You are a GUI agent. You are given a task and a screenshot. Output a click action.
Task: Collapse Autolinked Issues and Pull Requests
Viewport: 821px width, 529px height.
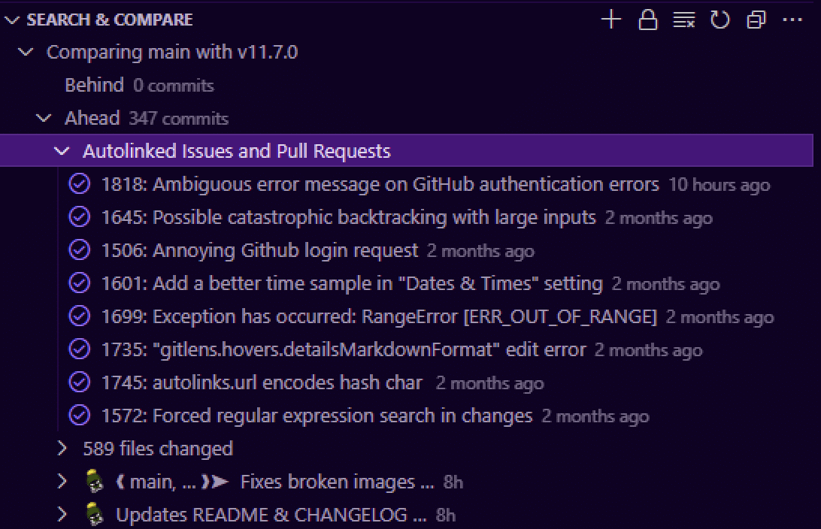click(x=62, y=151)
